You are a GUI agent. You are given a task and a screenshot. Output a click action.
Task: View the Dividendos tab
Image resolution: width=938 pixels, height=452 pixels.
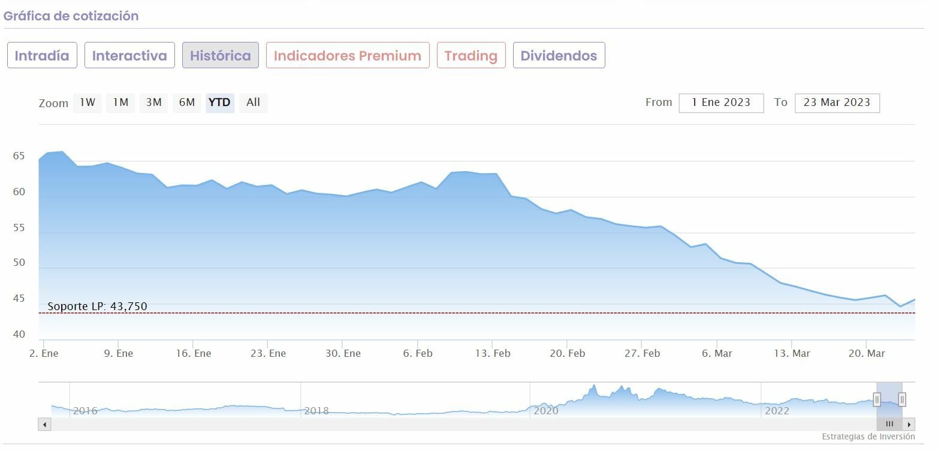pos(559,56)
